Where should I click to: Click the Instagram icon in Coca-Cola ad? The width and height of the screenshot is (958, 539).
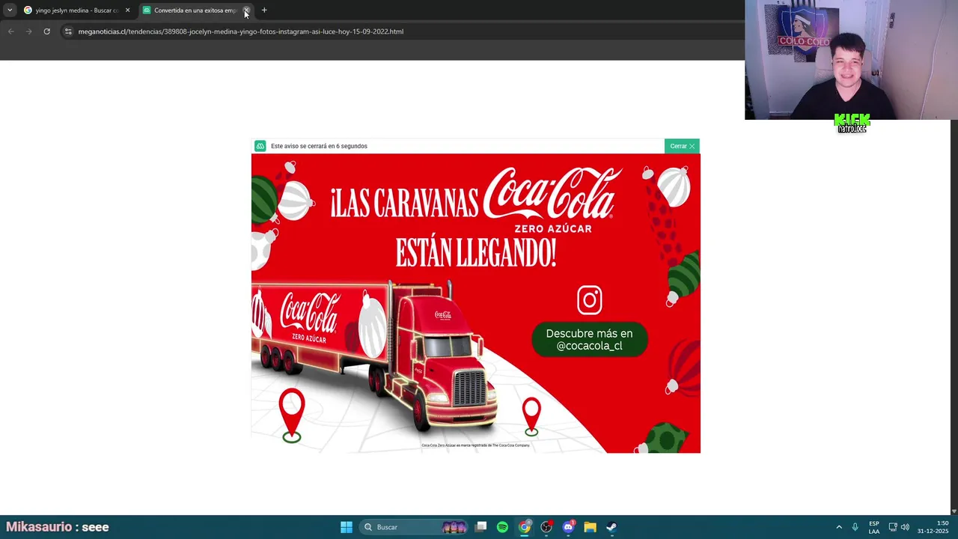pyautogui.click(x=590, y=300)
